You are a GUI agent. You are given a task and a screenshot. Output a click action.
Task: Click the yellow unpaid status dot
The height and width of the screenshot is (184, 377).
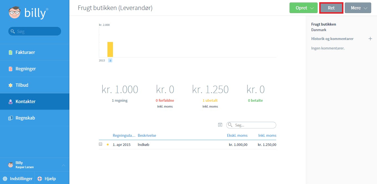pos(108,145)
